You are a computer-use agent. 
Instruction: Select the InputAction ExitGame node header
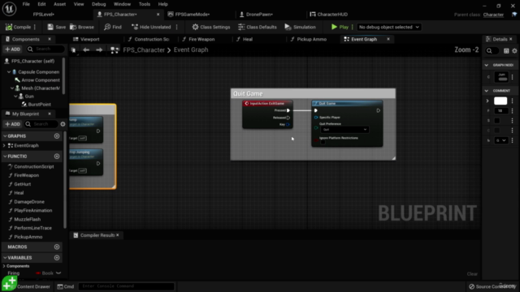click(x=267, y=104)
